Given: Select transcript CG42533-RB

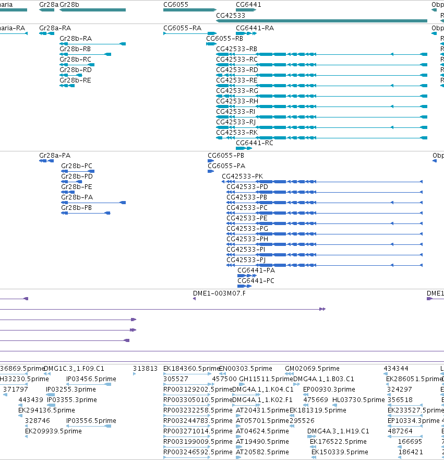Looking at the screenshot, I should click(x=321, y=54).
